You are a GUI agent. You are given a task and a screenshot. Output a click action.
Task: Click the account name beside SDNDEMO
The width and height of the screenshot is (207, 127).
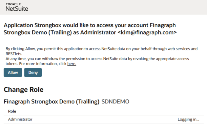51,102
